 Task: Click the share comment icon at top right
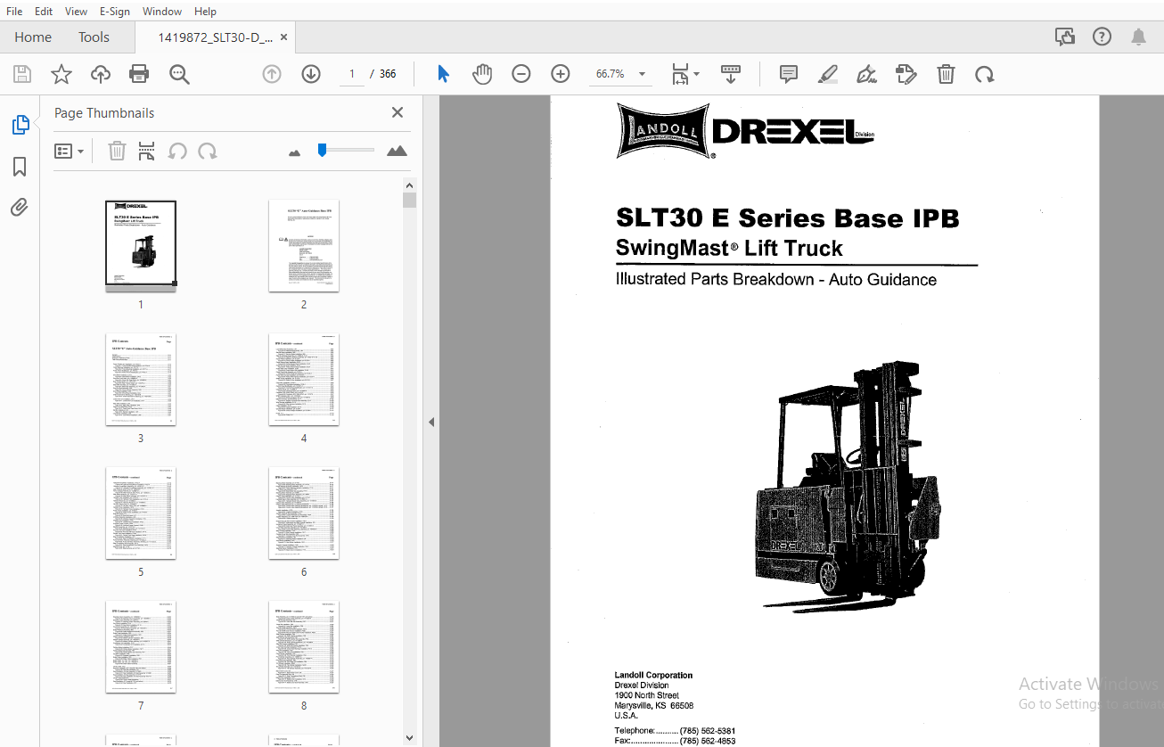click(1065, 37)
